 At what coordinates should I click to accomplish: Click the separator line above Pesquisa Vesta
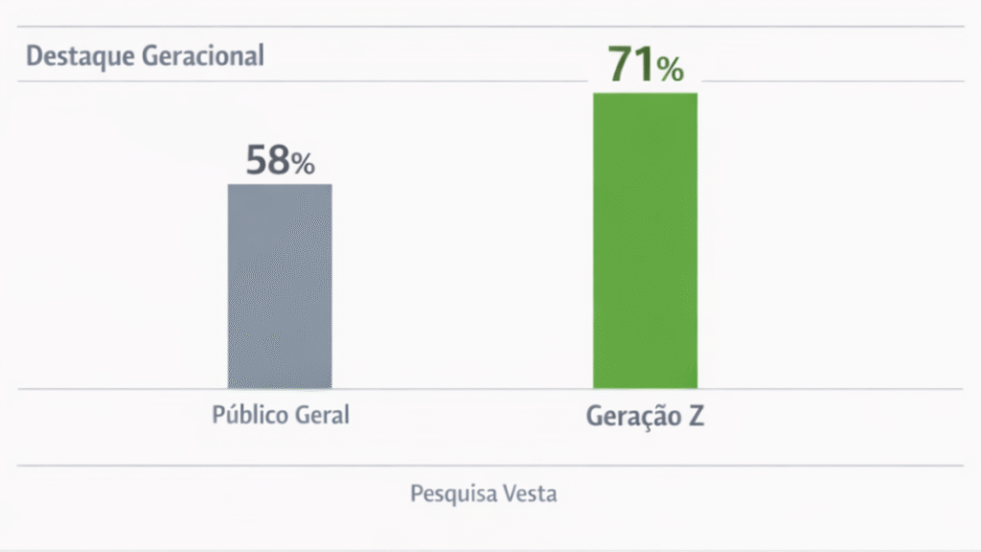(x=490, y=466)
